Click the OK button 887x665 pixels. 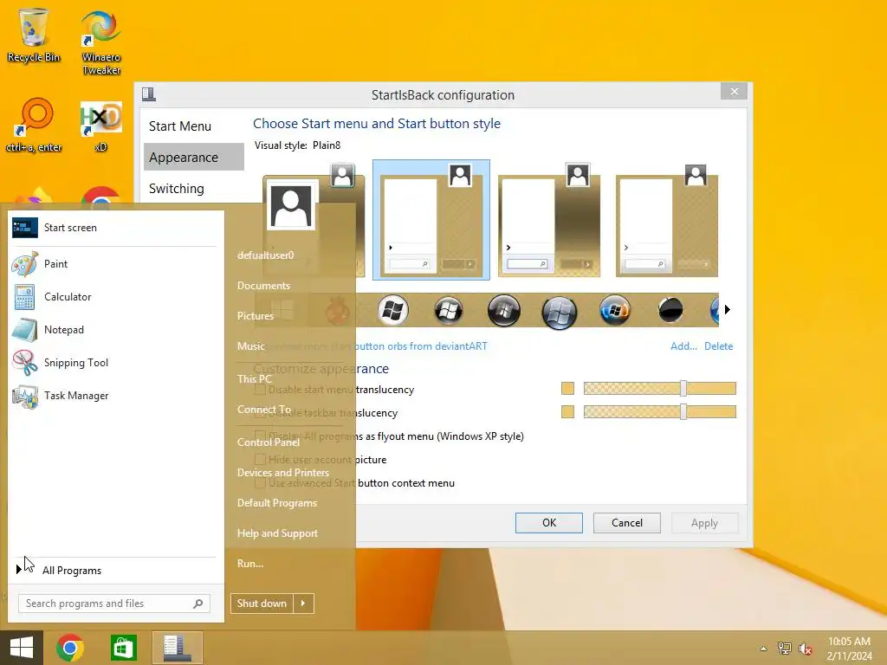(548, 523)
